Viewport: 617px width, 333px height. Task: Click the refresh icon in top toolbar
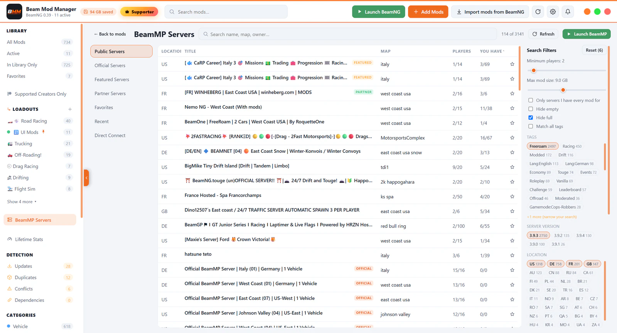[x=538, y=12]
